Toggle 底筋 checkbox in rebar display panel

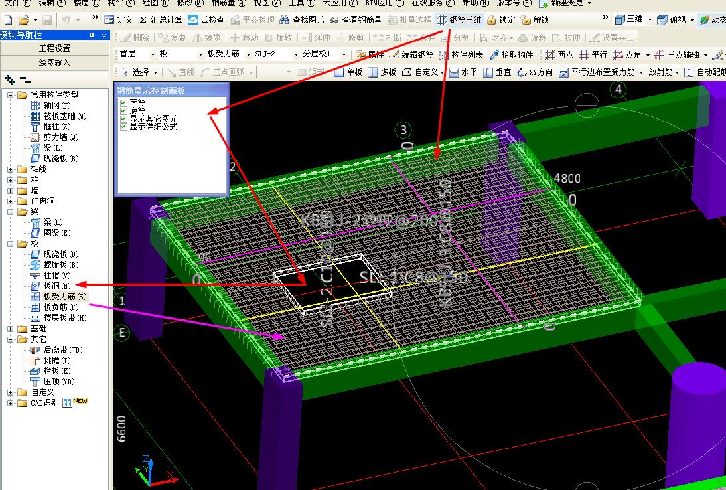click(x=123, y=111)
